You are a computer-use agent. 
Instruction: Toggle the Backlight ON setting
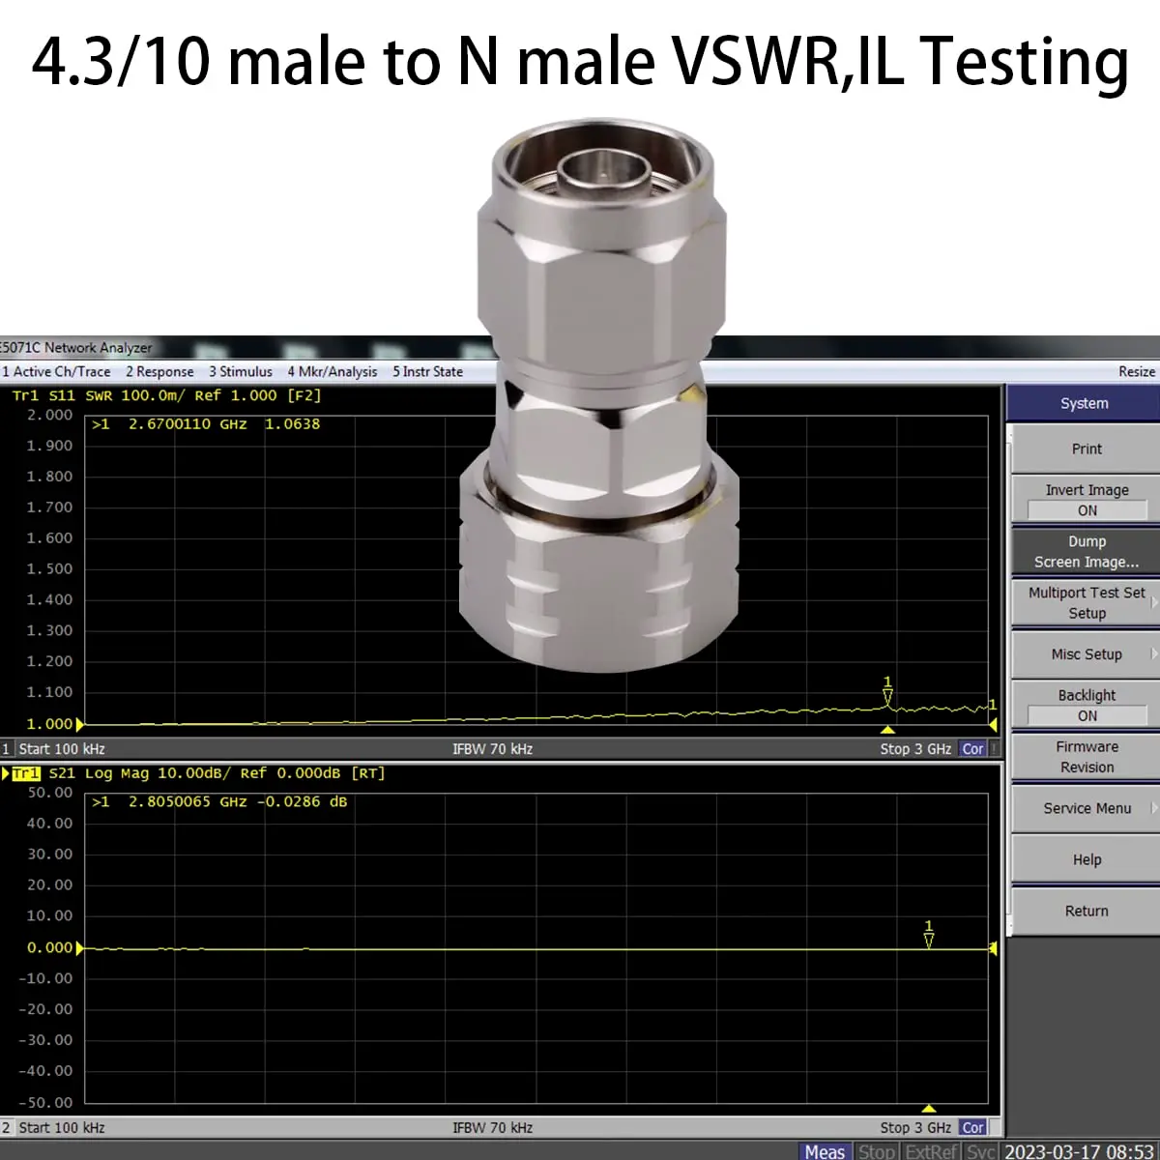[1086, 705]
